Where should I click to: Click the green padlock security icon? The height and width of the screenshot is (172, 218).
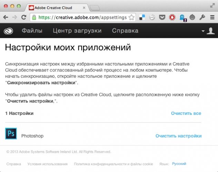(34, 18)
